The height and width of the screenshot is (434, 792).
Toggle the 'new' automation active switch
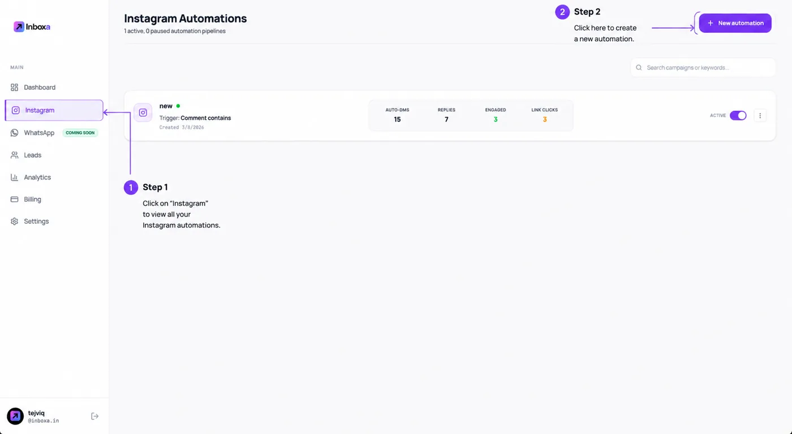click(x=738, y=116)
